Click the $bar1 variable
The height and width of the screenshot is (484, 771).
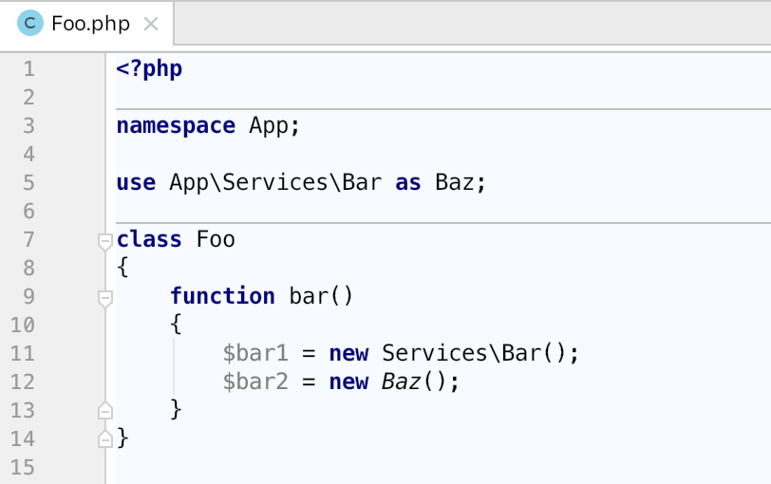[x=255, y=353]
